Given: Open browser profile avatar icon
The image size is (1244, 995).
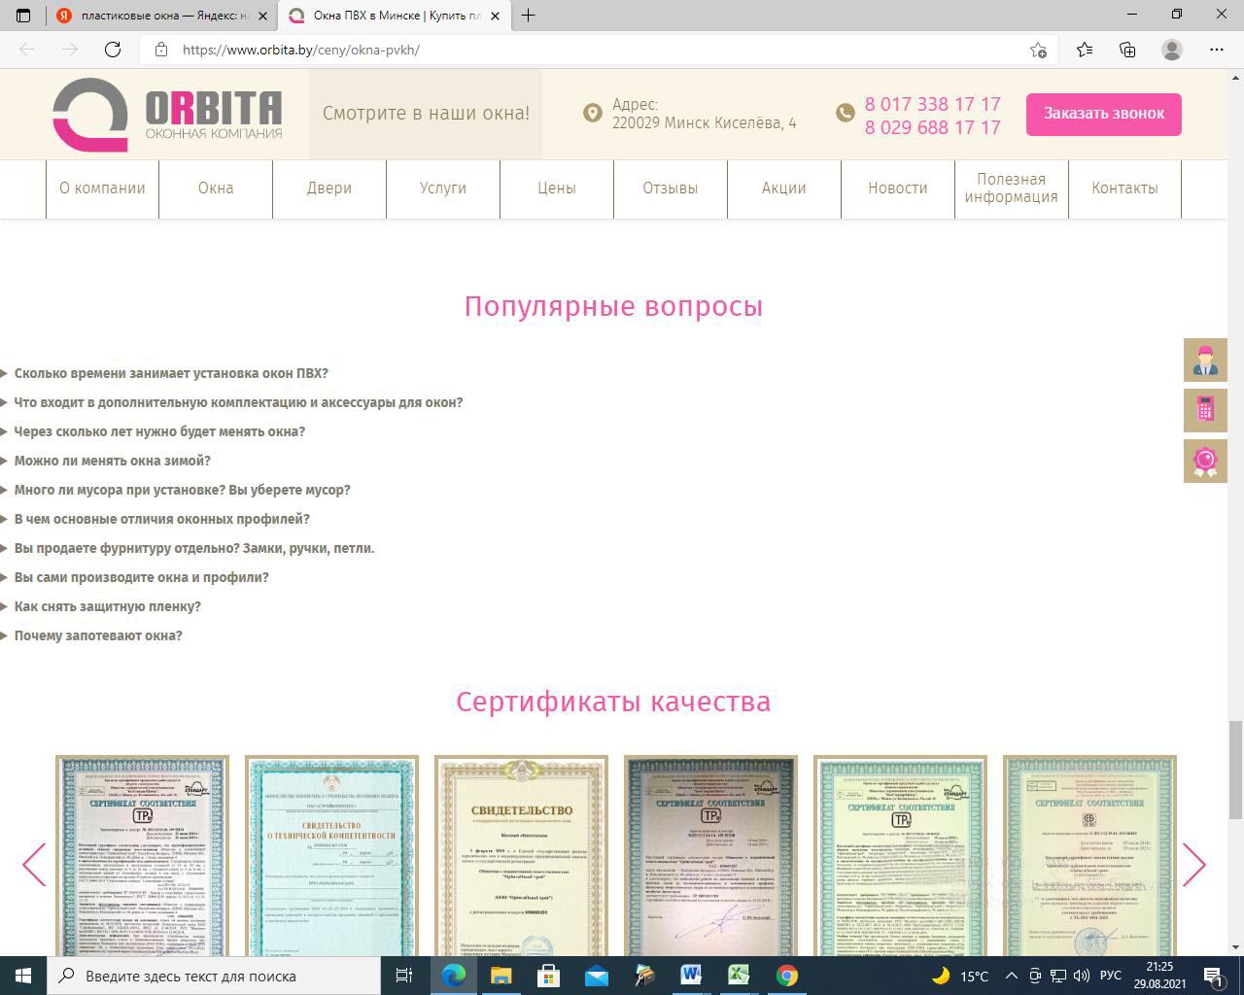Looking at the screenshot, I should tap(1172, 50).
